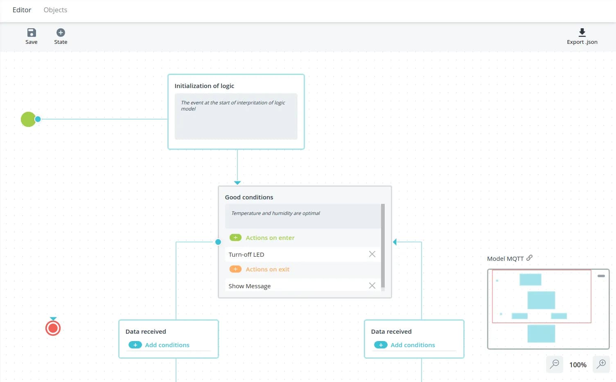Click the zoom in magnifier icon
Image resolution: width=616 pixels, height=382 pixels.
(x=601, y=364)
